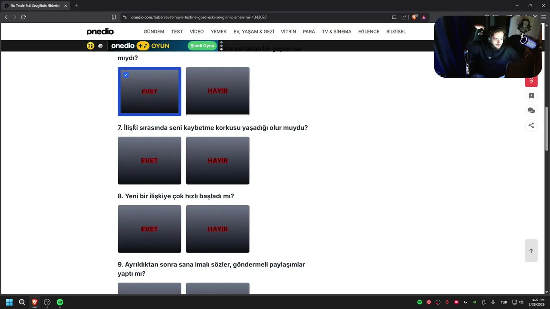Select EVET for question 8 new relationship

pos(150,229)
